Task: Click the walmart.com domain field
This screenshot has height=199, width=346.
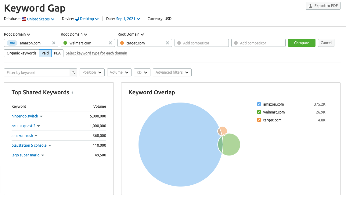Action: (x=88, y=43)
